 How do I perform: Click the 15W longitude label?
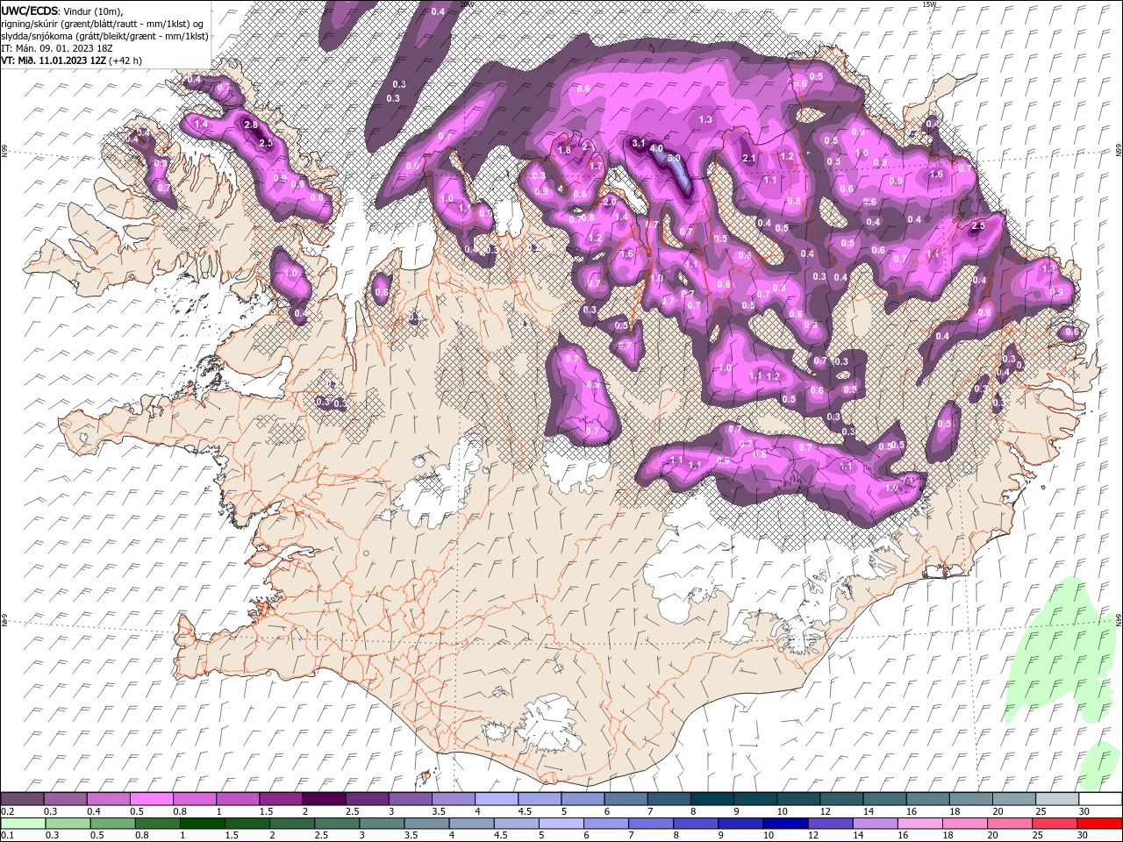929,4
